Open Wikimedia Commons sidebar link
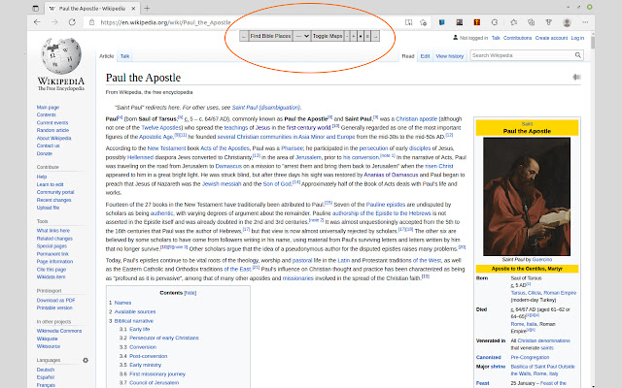Viewport: 622px width, 388px height. click(59, 331)
